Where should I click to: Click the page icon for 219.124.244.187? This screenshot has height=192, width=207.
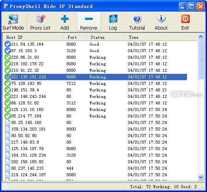8,175
